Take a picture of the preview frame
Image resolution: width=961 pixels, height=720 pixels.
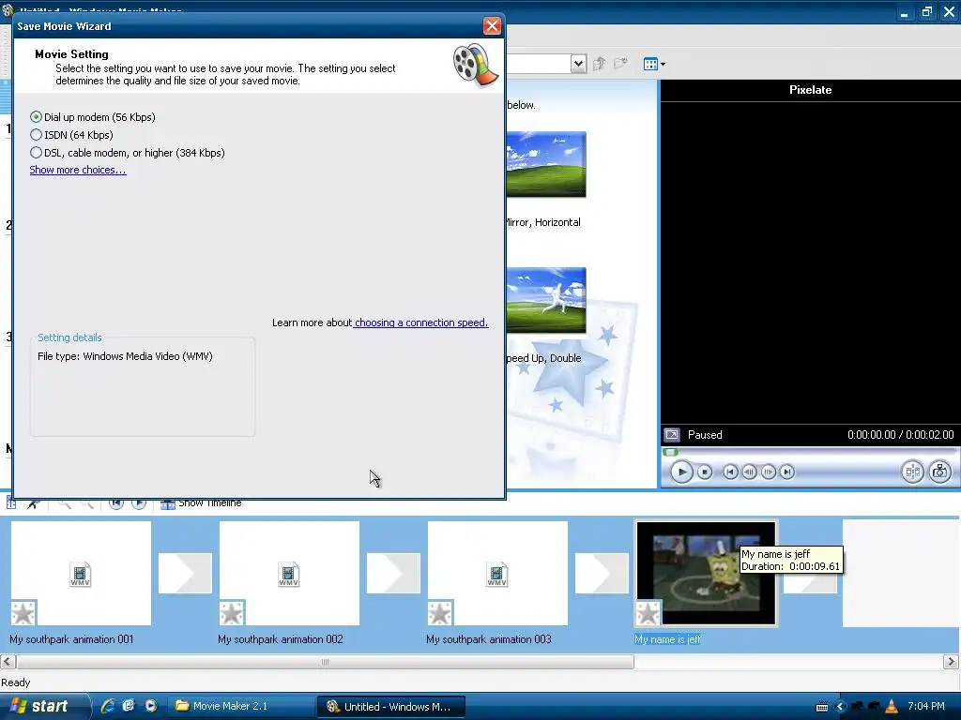[939, 472]
